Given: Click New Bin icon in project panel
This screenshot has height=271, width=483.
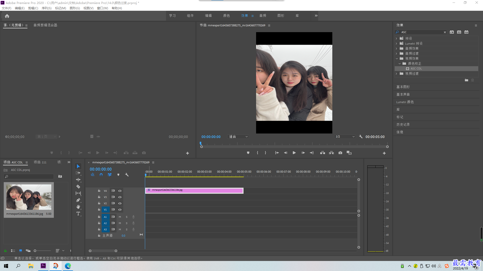Looking at the screenshot, I should click(60, 176).
